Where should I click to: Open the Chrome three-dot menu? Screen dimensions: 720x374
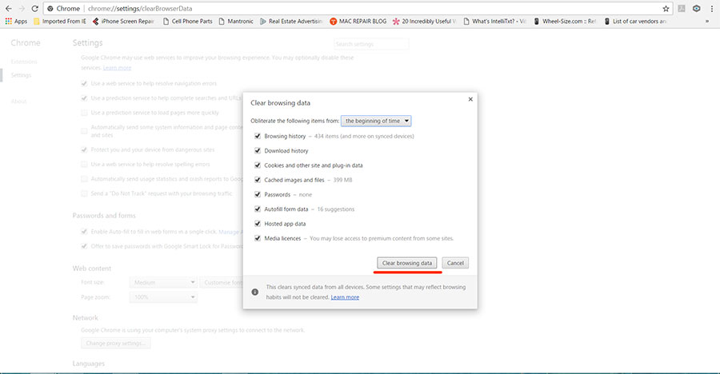coord(712,8)
